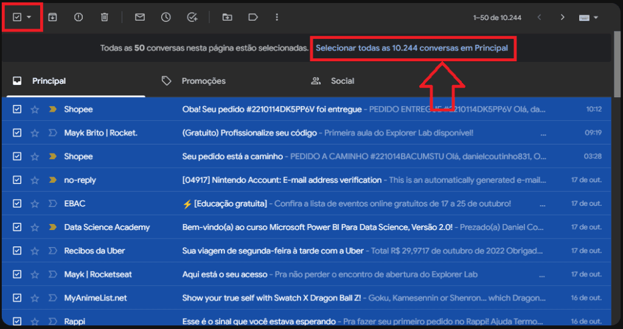
Task: Uncheck the Shopee 'Seu pedido está a caminho' checkbox
Action: [16, 157]
